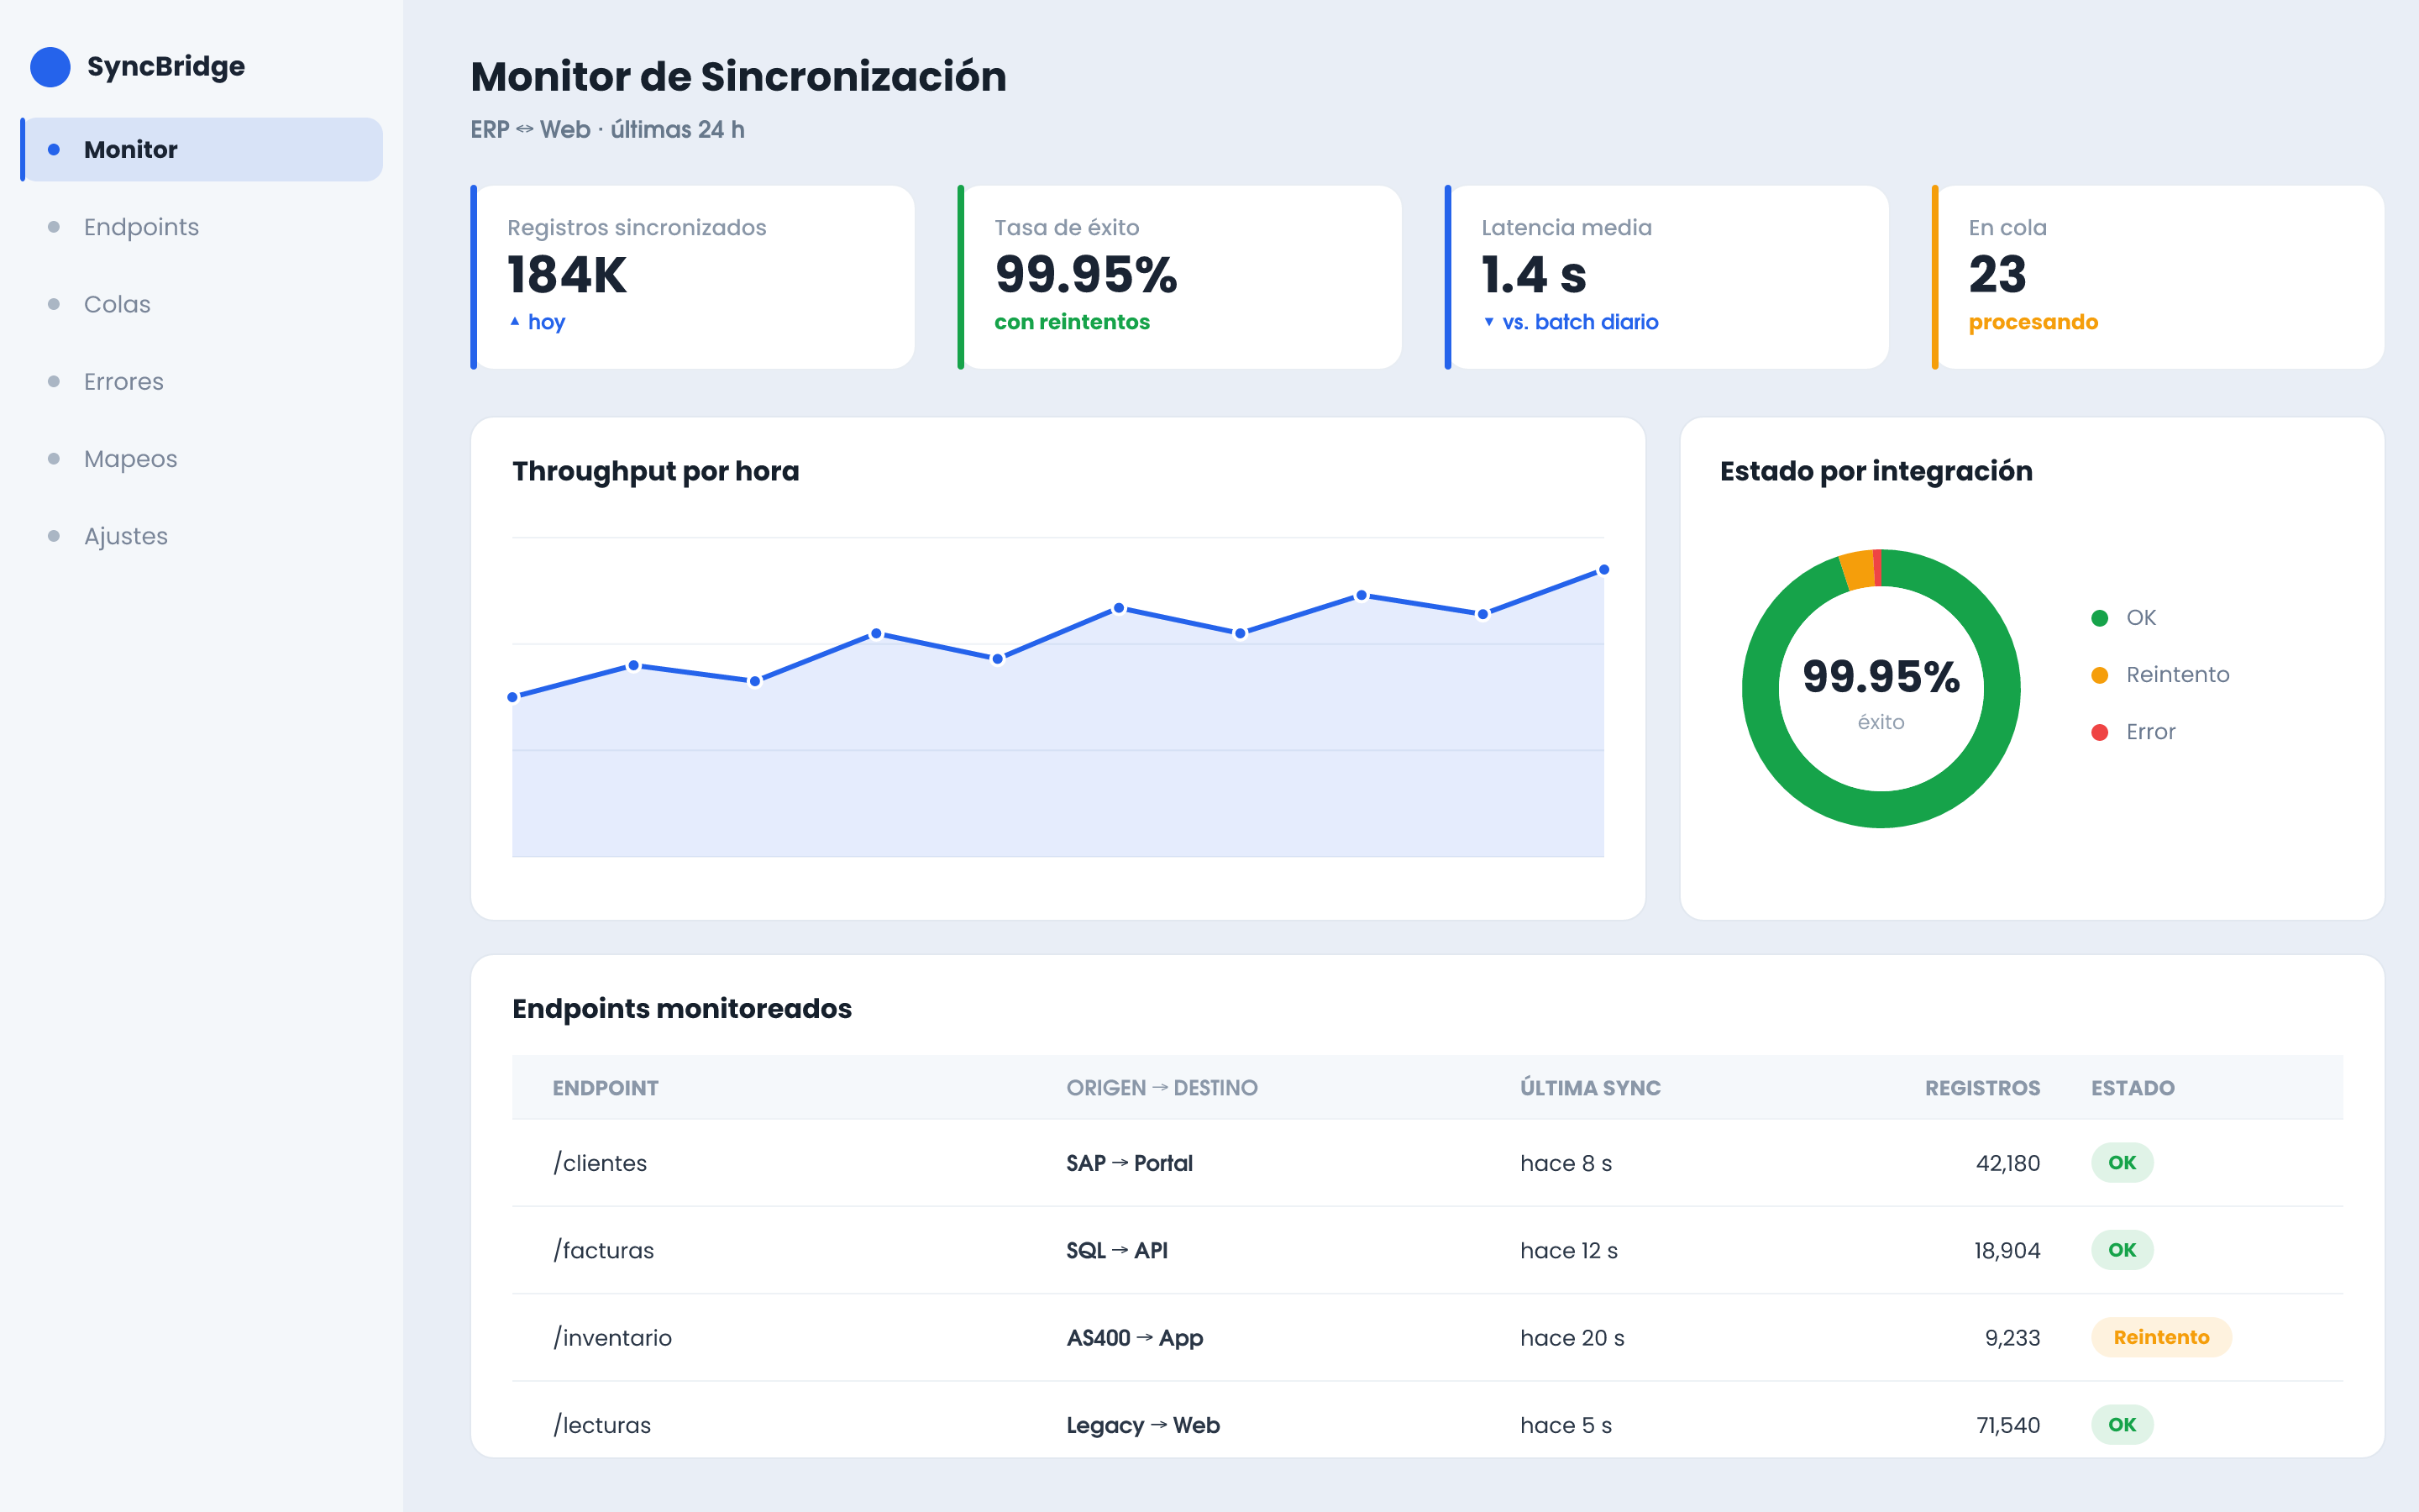
Task: Sort by ORIGEN → DESTINO column header
Action: click(1162, 1088)
